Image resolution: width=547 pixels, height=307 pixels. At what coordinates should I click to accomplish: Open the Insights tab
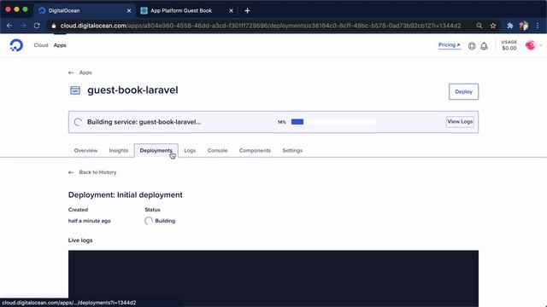point(119,151)
